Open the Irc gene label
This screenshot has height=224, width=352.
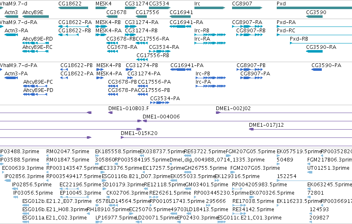click(x=197, y=4)
